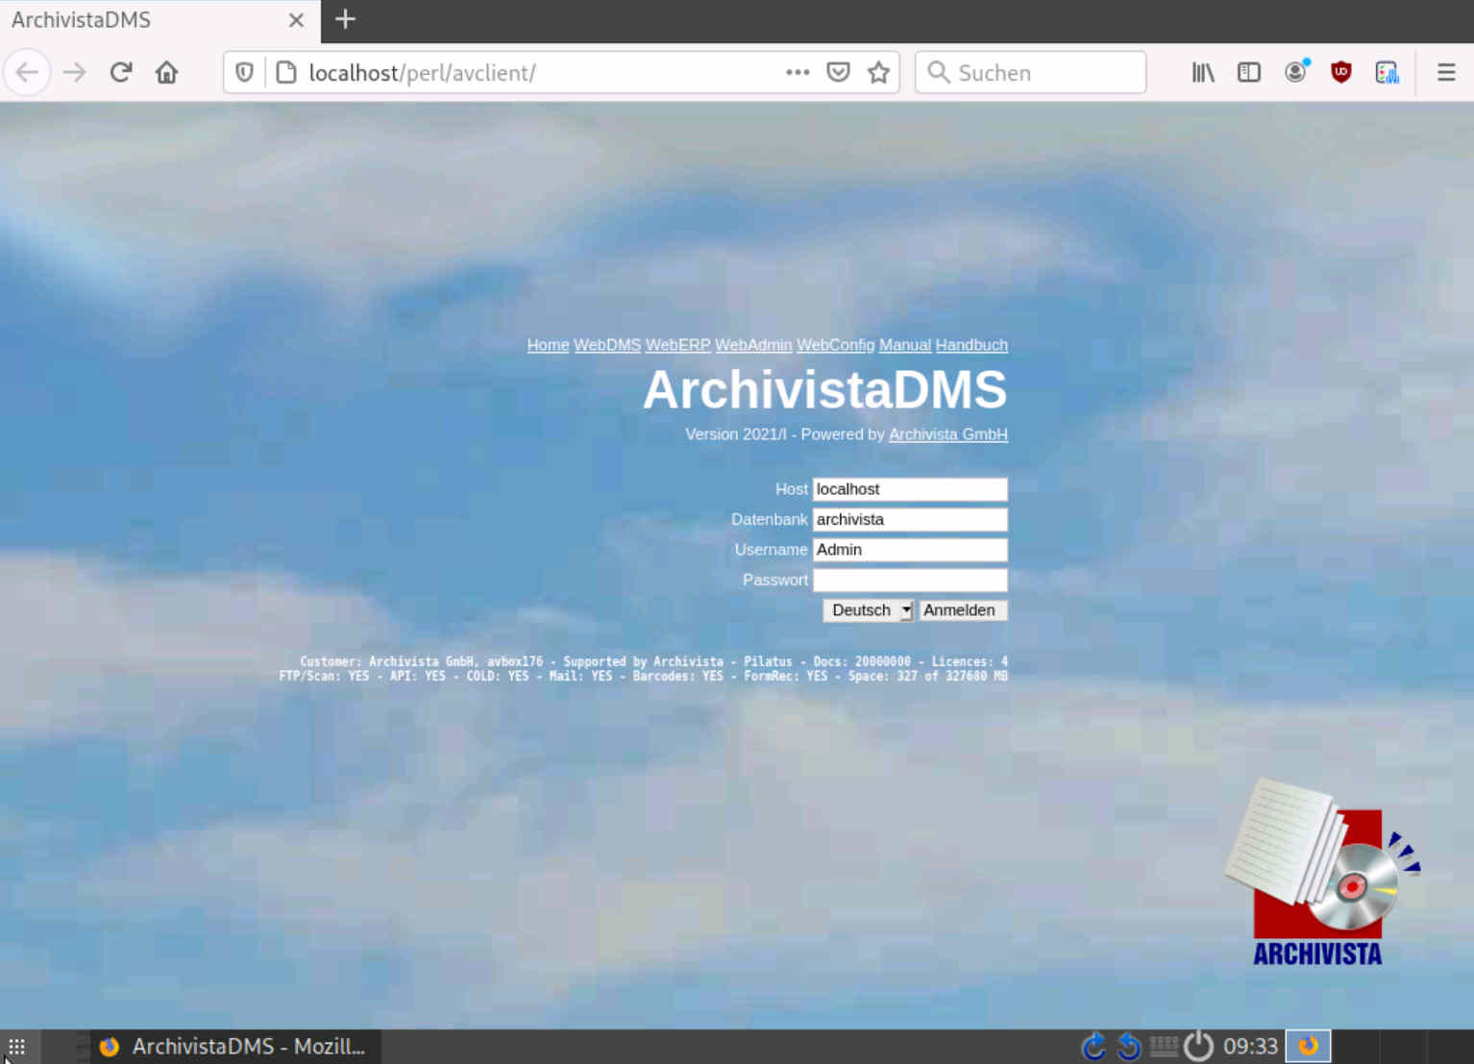Open the Handbuch link

[971, 345]
